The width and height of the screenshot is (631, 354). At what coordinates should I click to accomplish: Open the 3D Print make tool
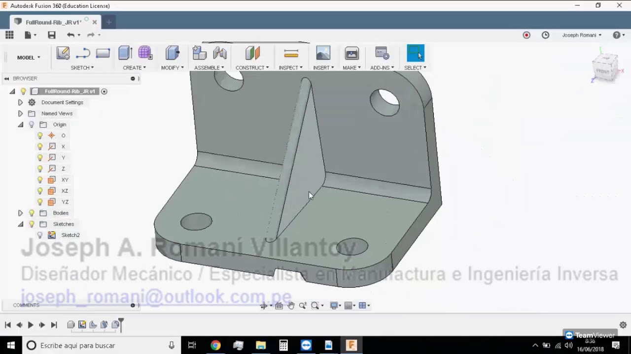click(352, 53)
